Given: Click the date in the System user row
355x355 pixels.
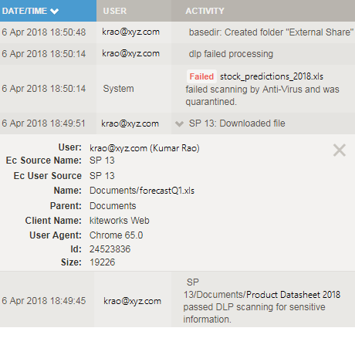Looking at the screenshot, I should click(x=44, y=89).
